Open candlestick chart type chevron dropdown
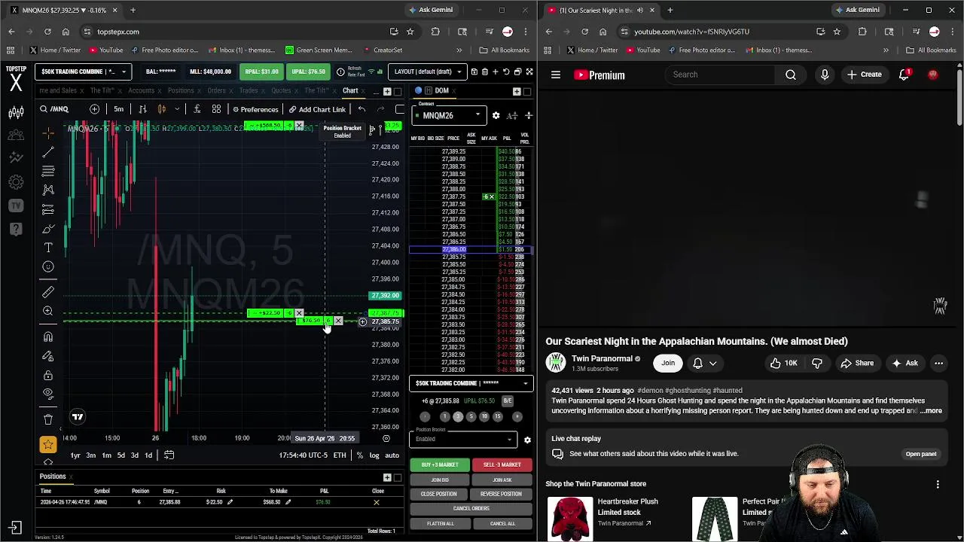Screen dimensions: 964x542 (177, 109)
